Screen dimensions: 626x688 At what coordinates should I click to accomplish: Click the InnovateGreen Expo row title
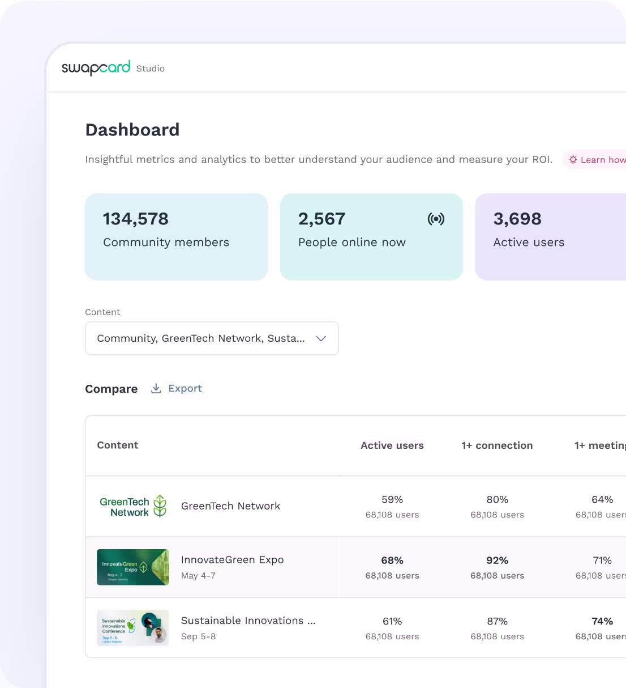coord(232,559)
